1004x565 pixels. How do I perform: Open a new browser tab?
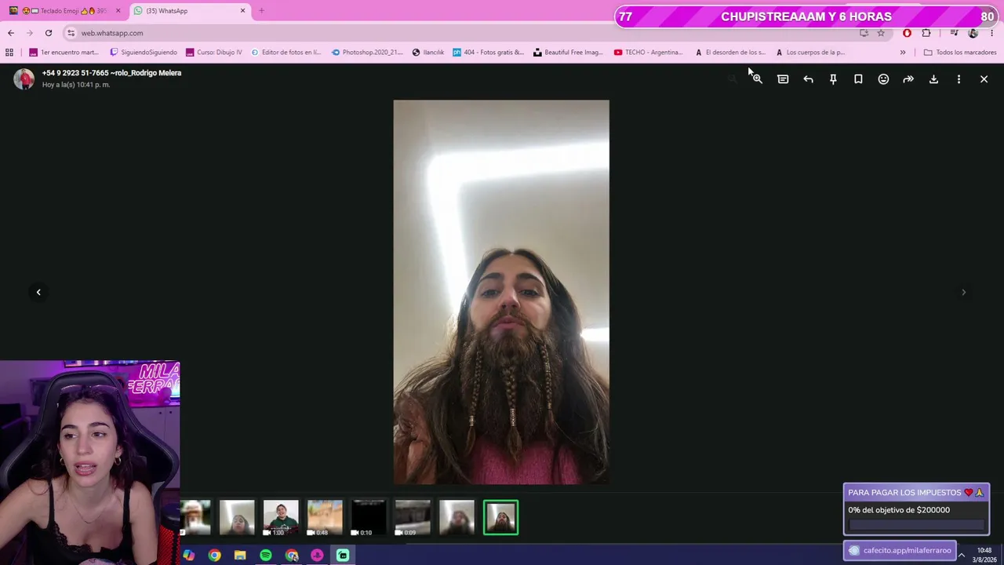pyautogui.click(x=261, y=11)
